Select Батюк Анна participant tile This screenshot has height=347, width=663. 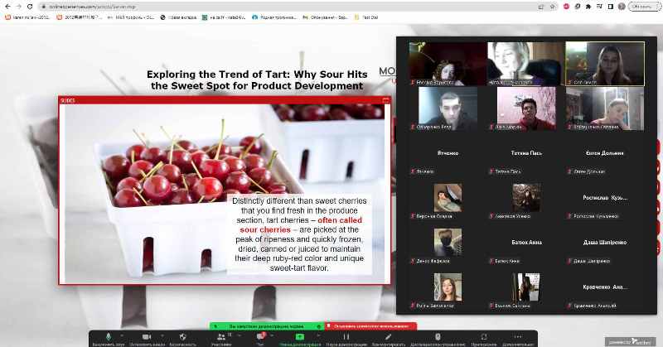[x=526, y=243]
